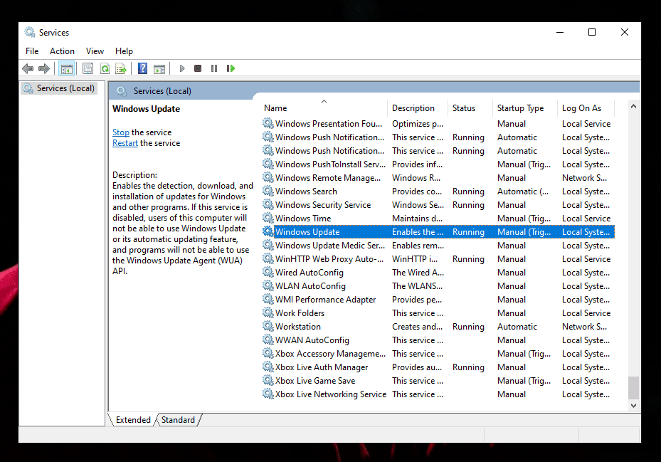Click The WLANS... description cell
The height and width of the screenshot is (462, 661).
coord(417,286)
